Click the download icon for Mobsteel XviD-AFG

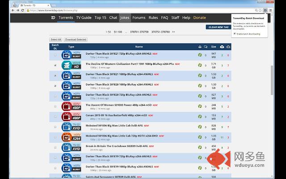200,127
